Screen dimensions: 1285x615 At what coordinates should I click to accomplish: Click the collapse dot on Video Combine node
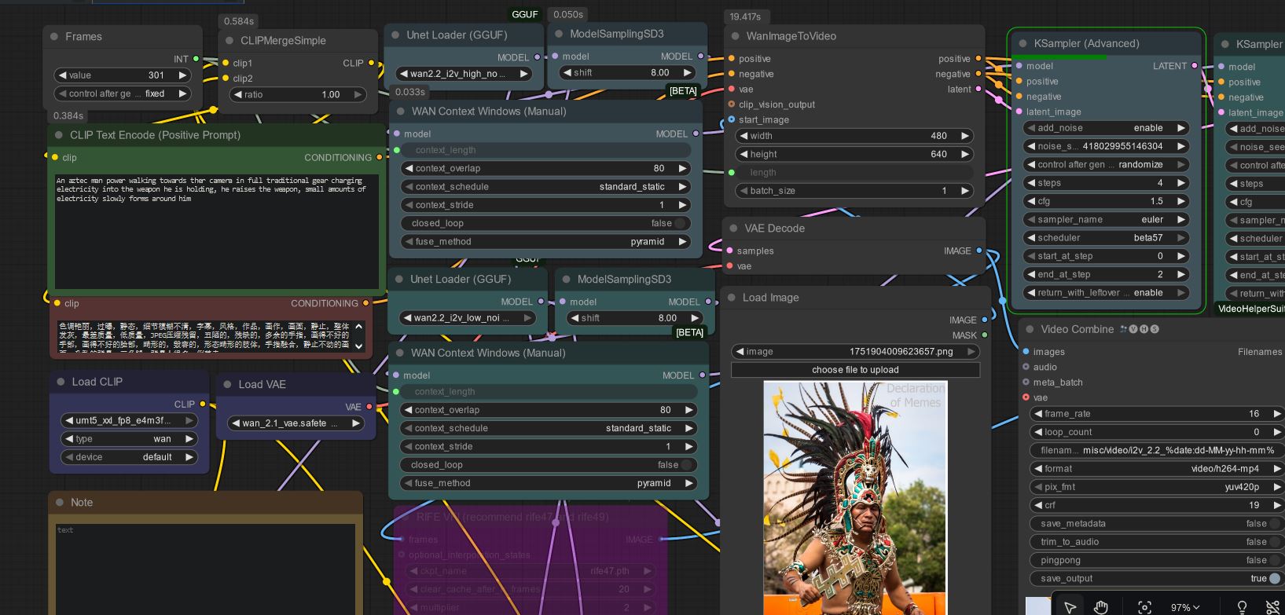1030,329
